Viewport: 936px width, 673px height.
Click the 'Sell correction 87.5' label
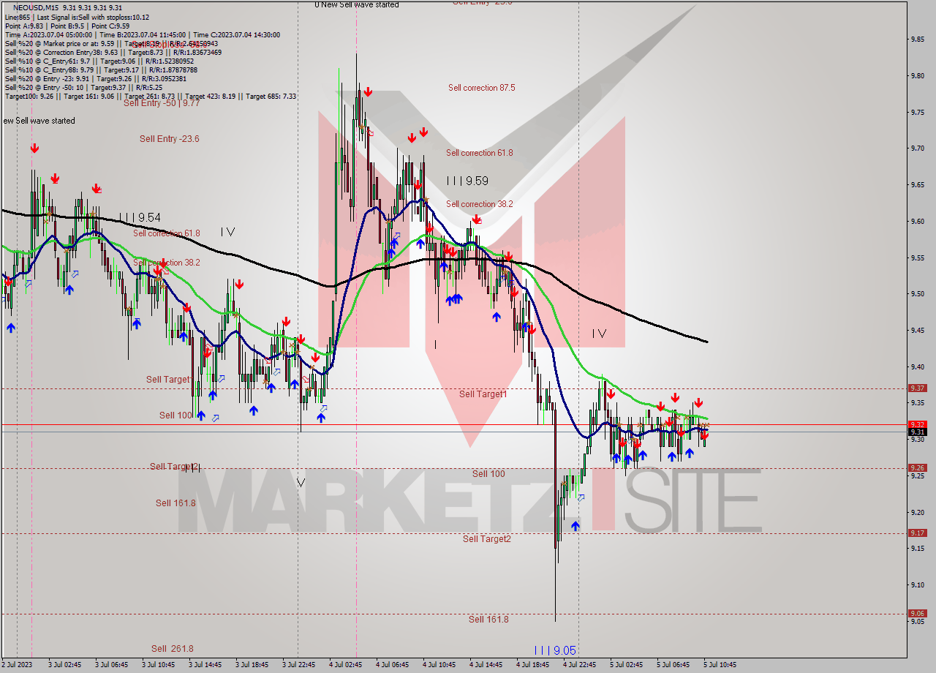tap(481, 88)
